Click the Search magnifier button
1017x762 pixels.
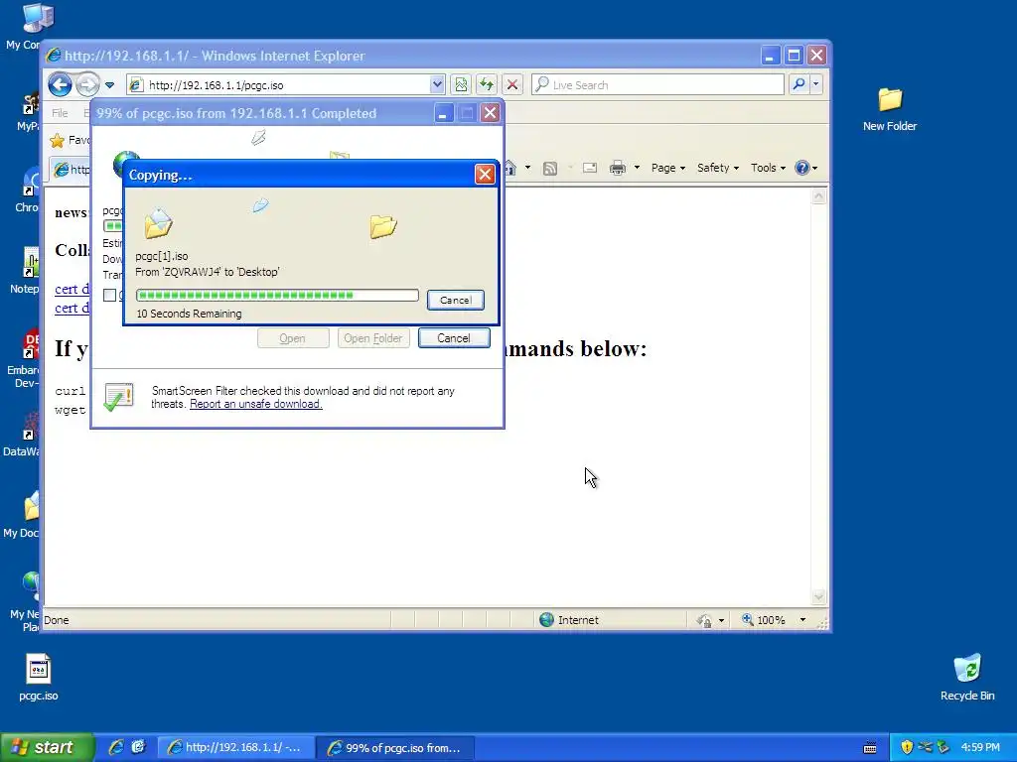click(x=799, y=84)
